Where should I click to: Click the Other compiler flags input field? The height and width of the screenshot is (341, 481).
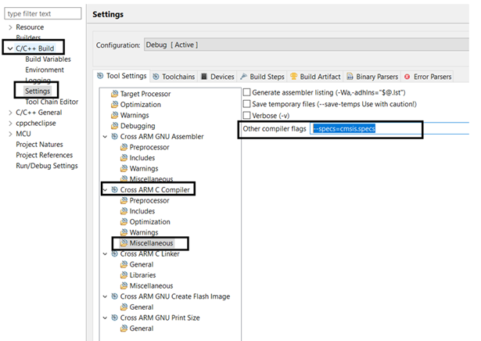pyautogui.click(x=389, y=128)
